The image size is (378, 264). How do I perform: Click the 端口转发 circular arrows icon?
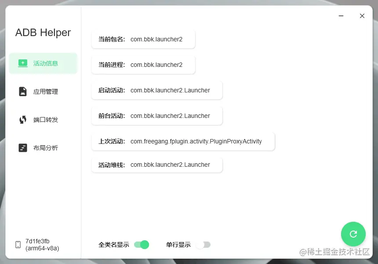pos(23,119)
